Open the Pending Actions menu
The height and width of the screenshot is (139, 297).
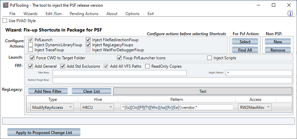[x=84, y=14]
